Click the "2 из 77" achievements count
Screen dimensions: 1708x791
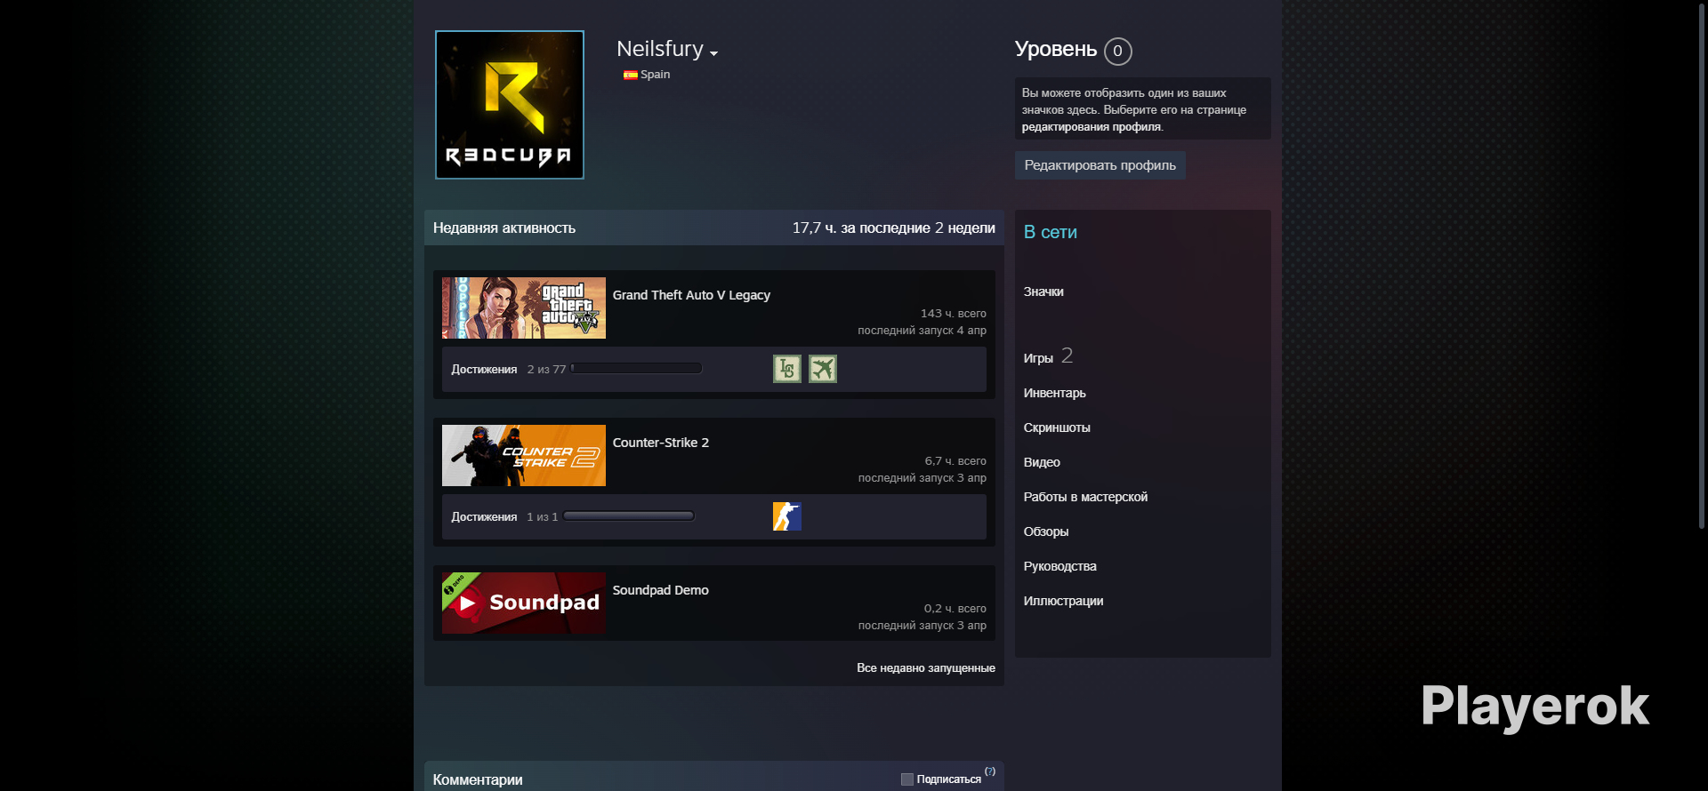coord(546,369)
